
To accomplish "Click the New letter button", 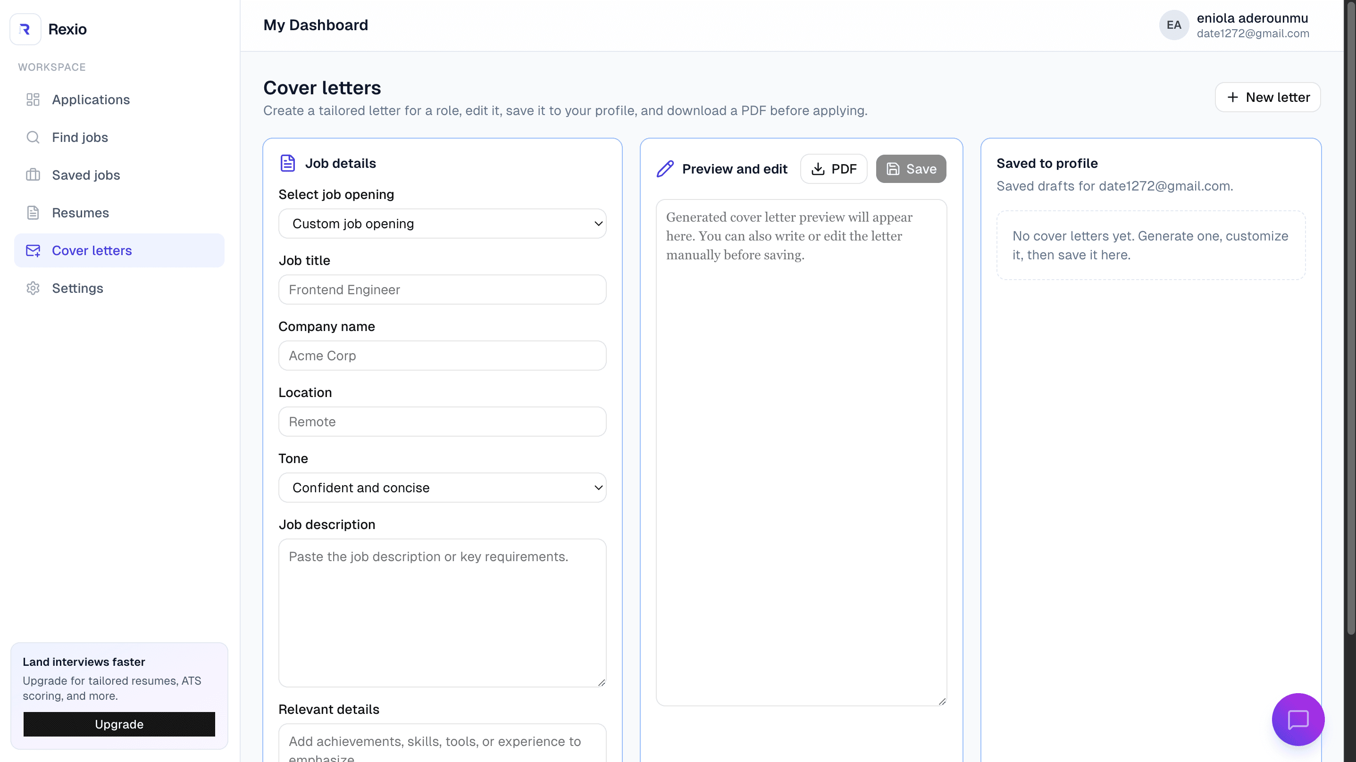I will (1268, 97).
